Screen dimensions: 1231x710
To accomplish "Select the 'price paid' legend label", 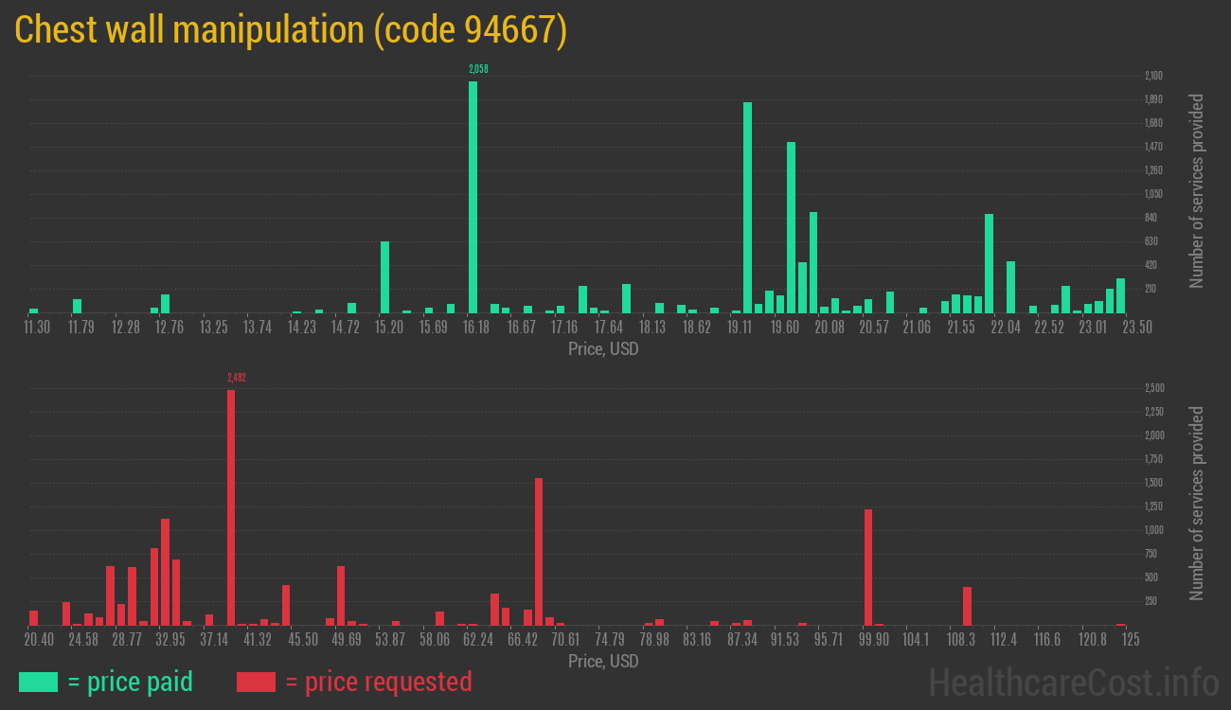I will pyautogui.click(x=131, y=681).
